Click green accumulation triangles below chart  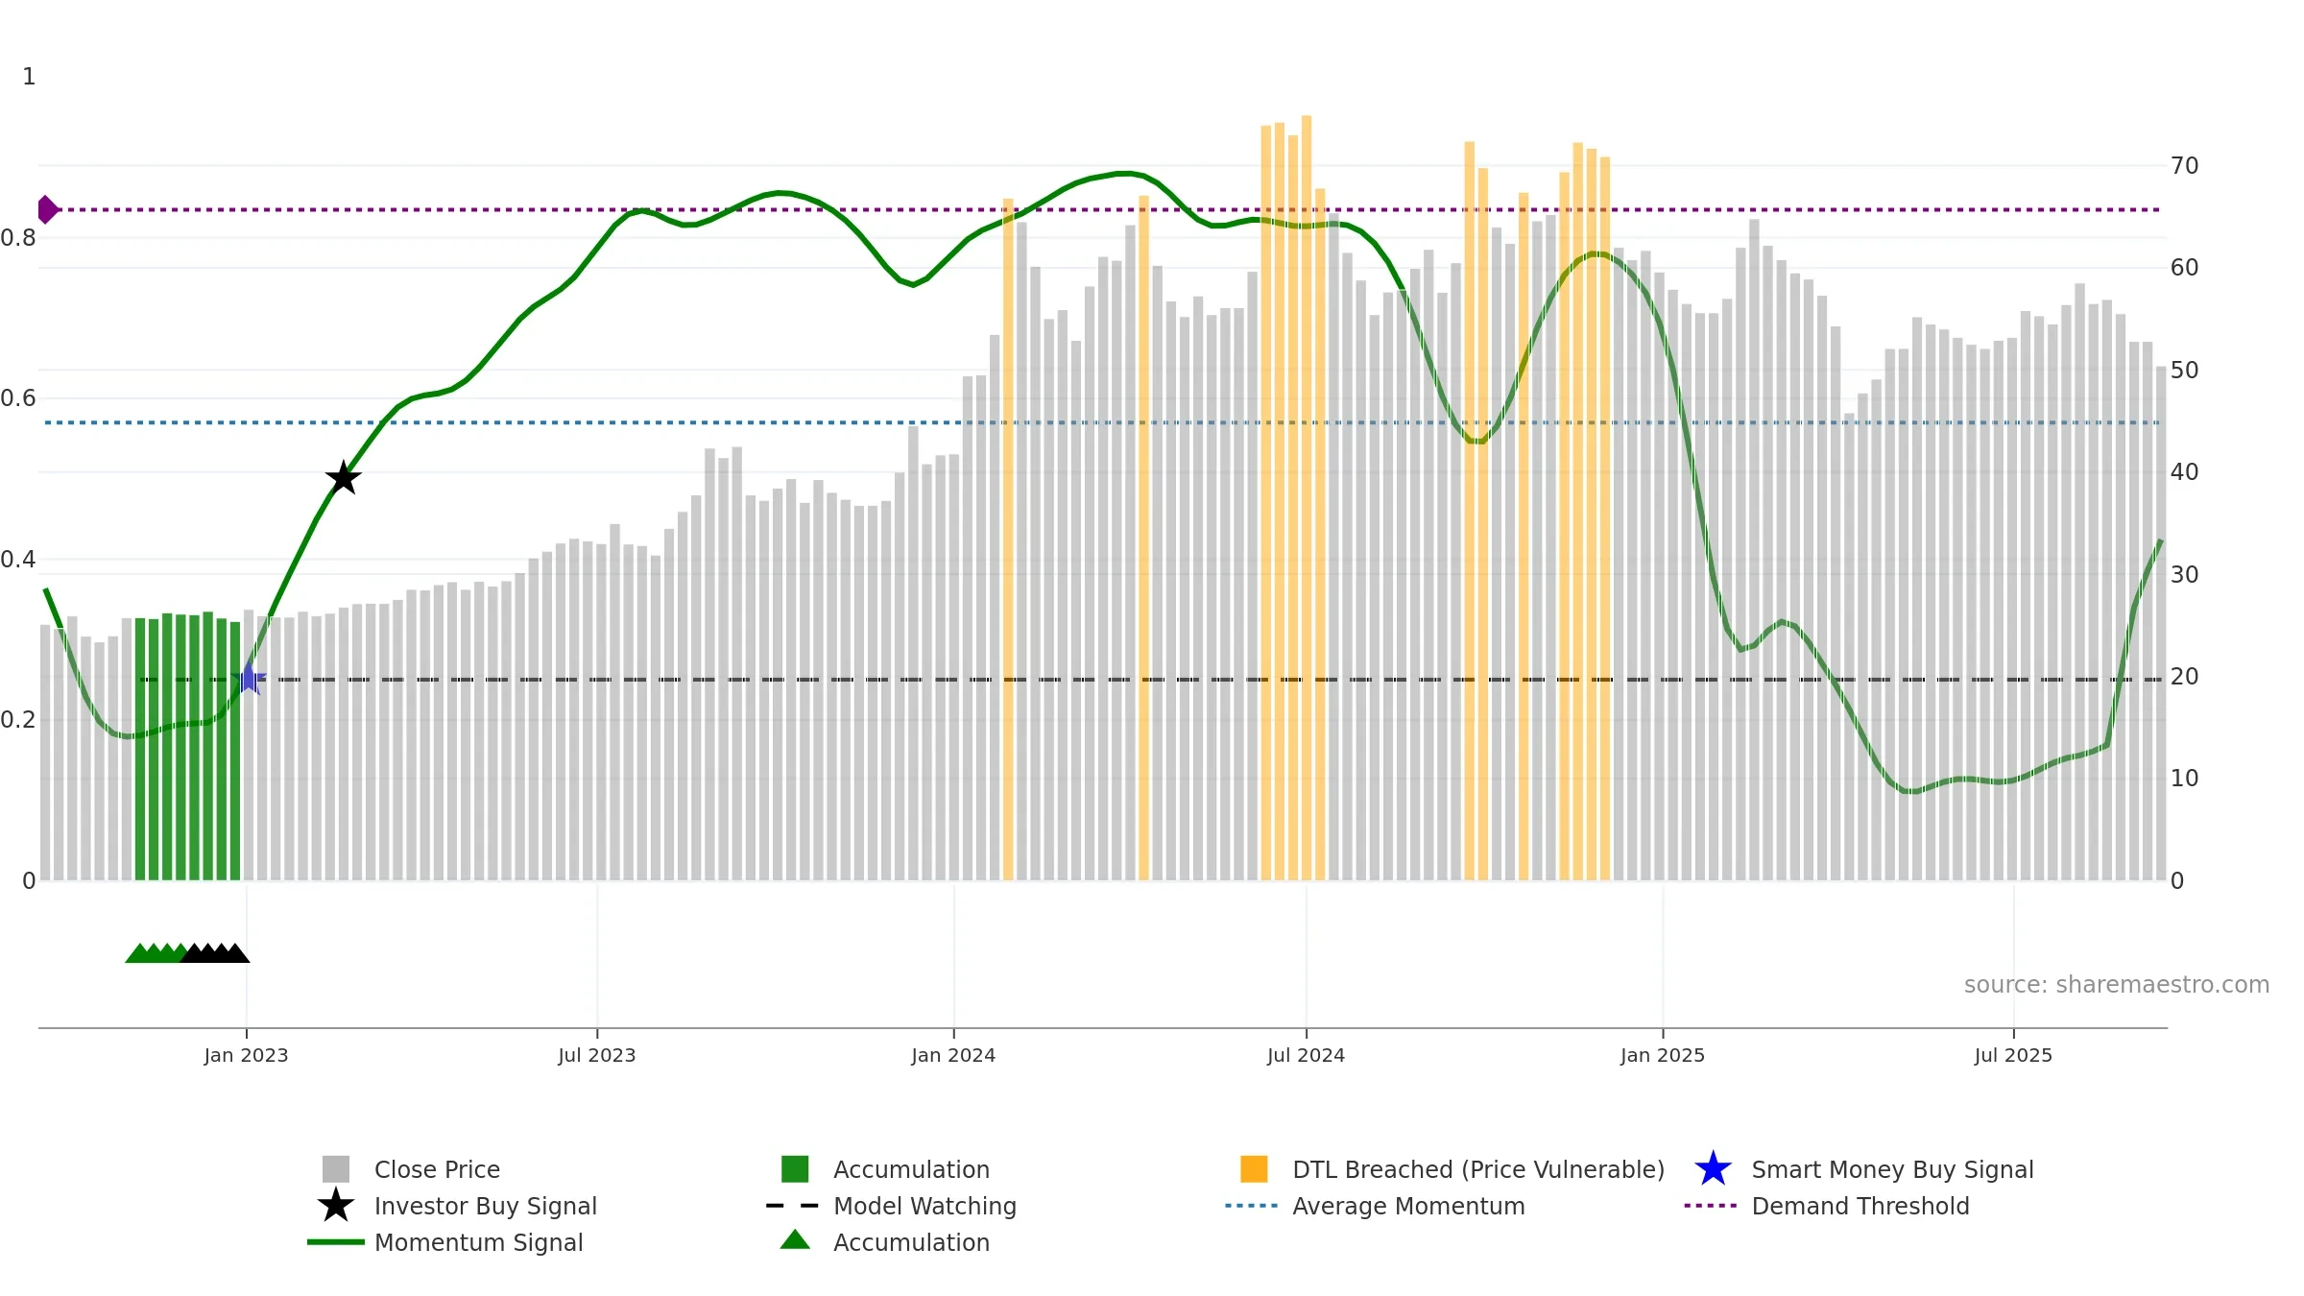156,953
